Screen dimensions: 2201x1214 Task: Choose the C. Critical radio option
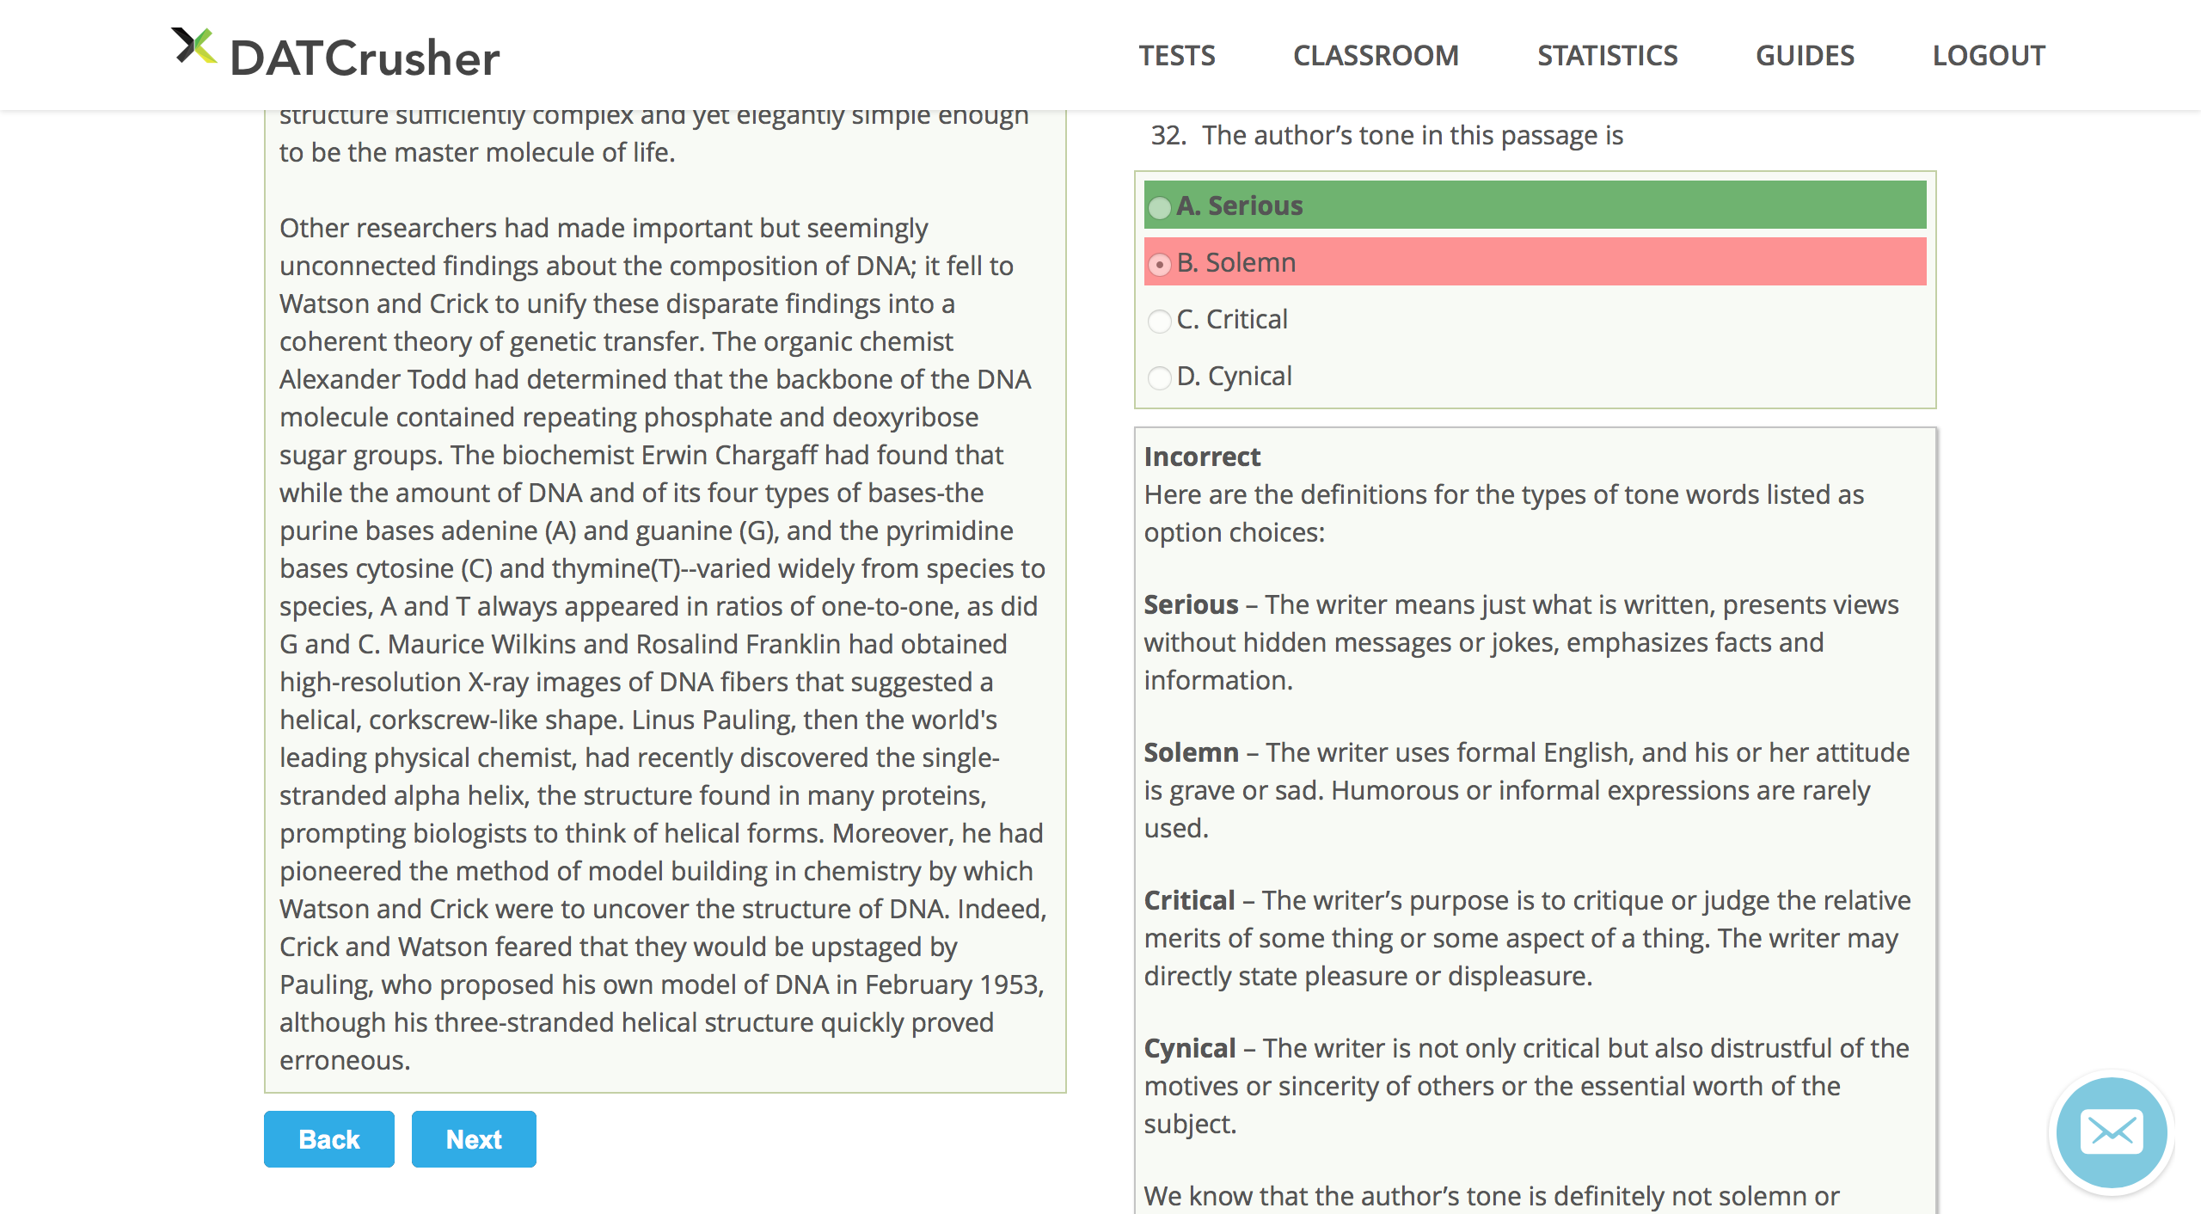click(1160, 321)
